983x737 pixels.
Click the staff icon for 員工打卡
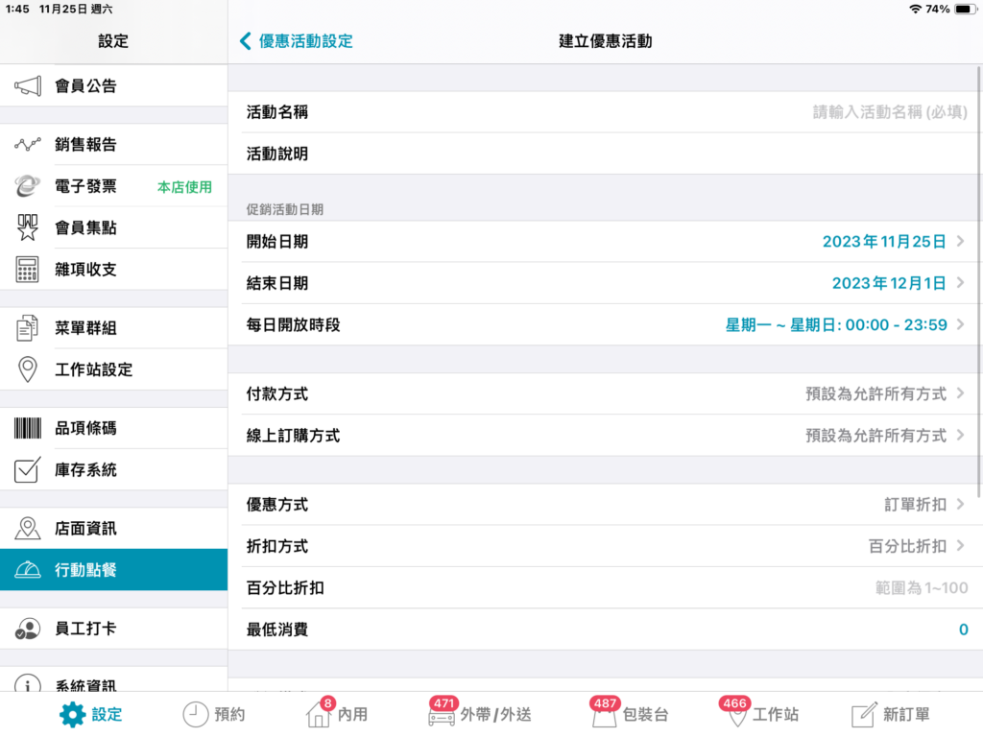coord(28,629)
